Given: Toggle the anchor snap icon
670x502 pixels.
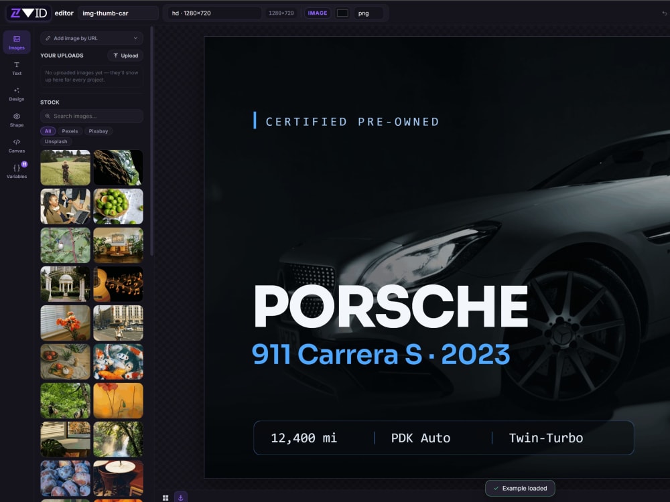Looking at the screenshot, I should pyautogui.click(x=180, y=498).
